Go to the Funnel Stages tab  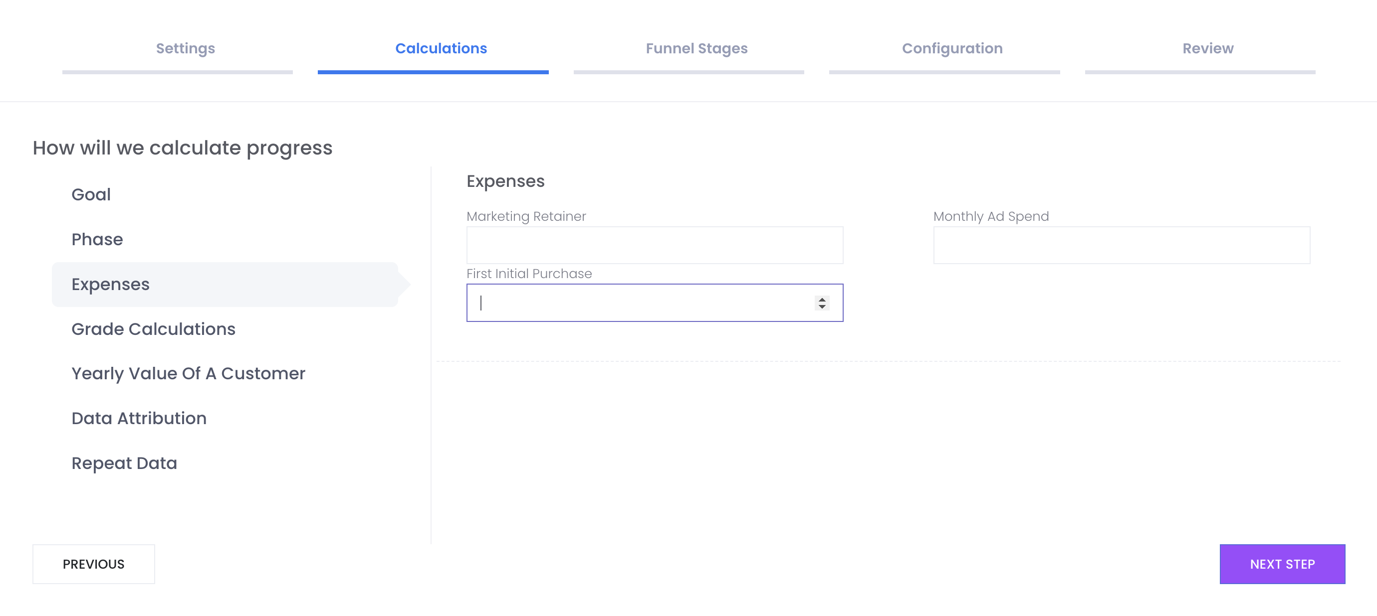(696, 48)
